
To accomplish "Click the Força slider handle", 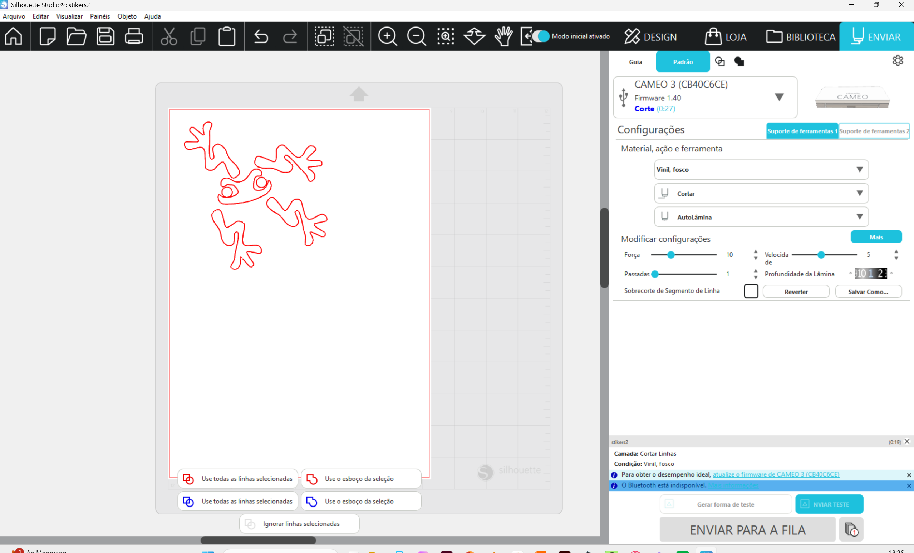I will (x=671, y=255).
